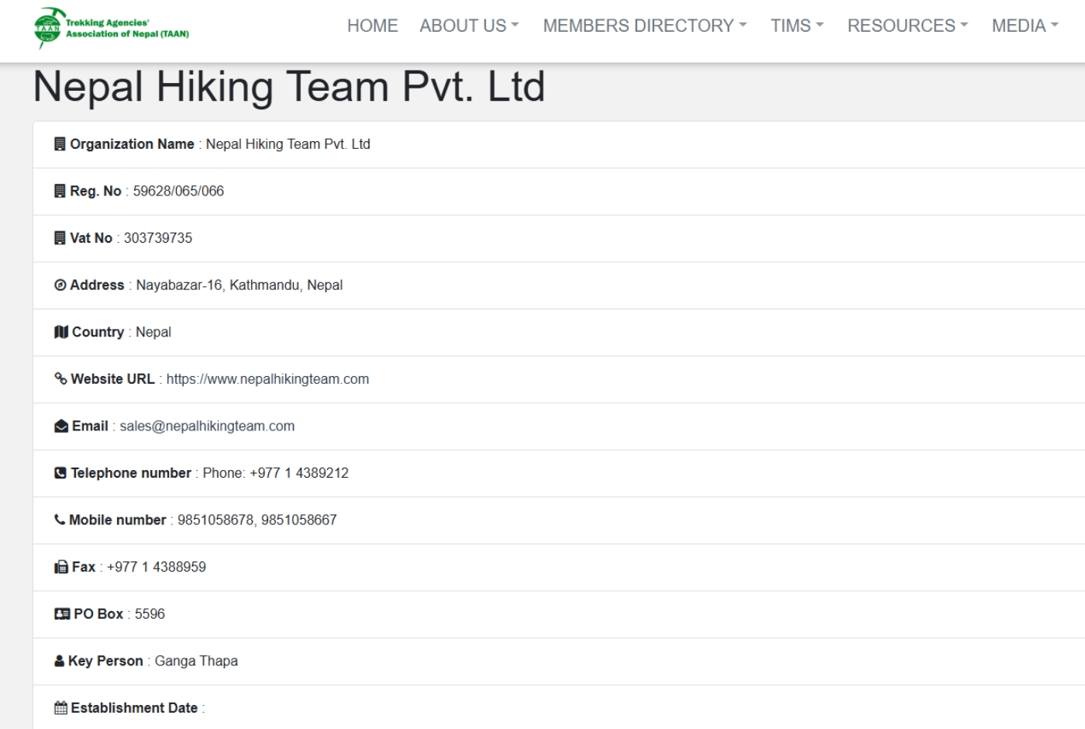Click the fax machine icon beside Fax
1085x729 pixels.
[x=61, y=567]
